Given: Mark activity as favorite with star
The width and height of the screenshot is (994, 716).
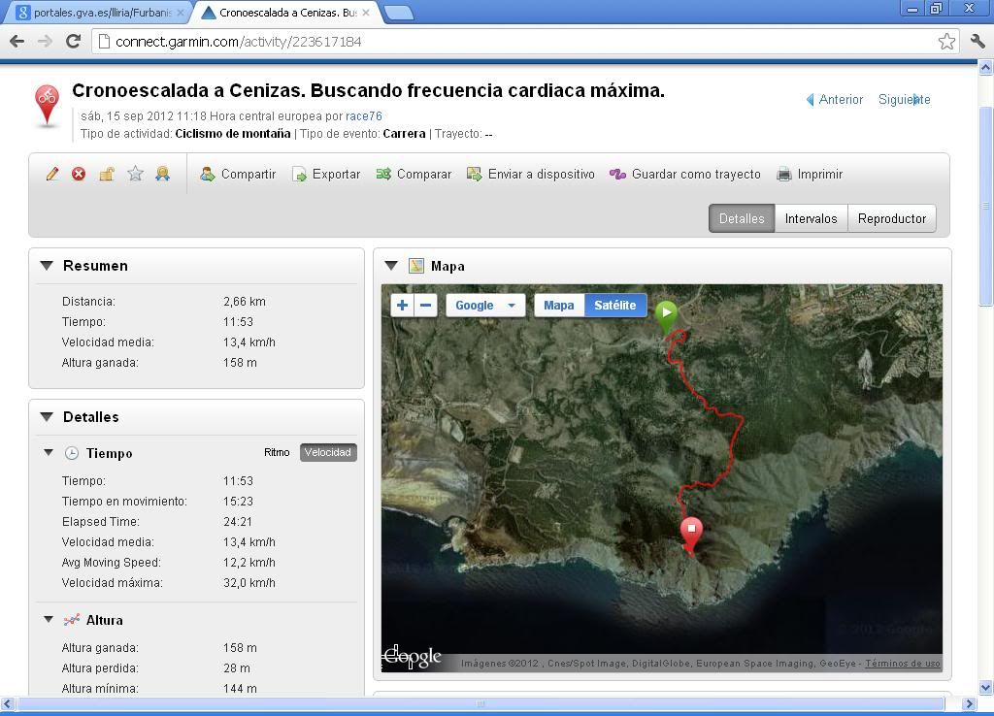Looking at the screenshot, I should coord(135,174).
